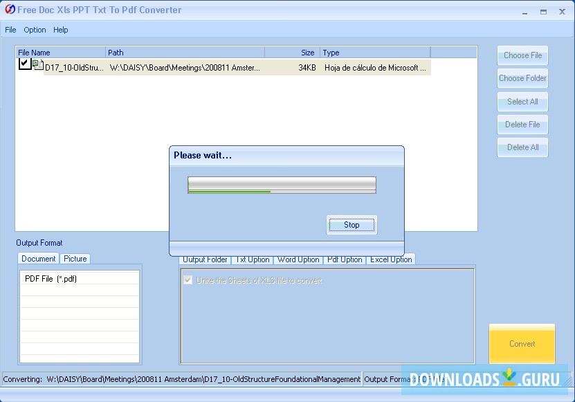
Task: Click the app logo icon in the title bar
Action: tap(10, 10)
